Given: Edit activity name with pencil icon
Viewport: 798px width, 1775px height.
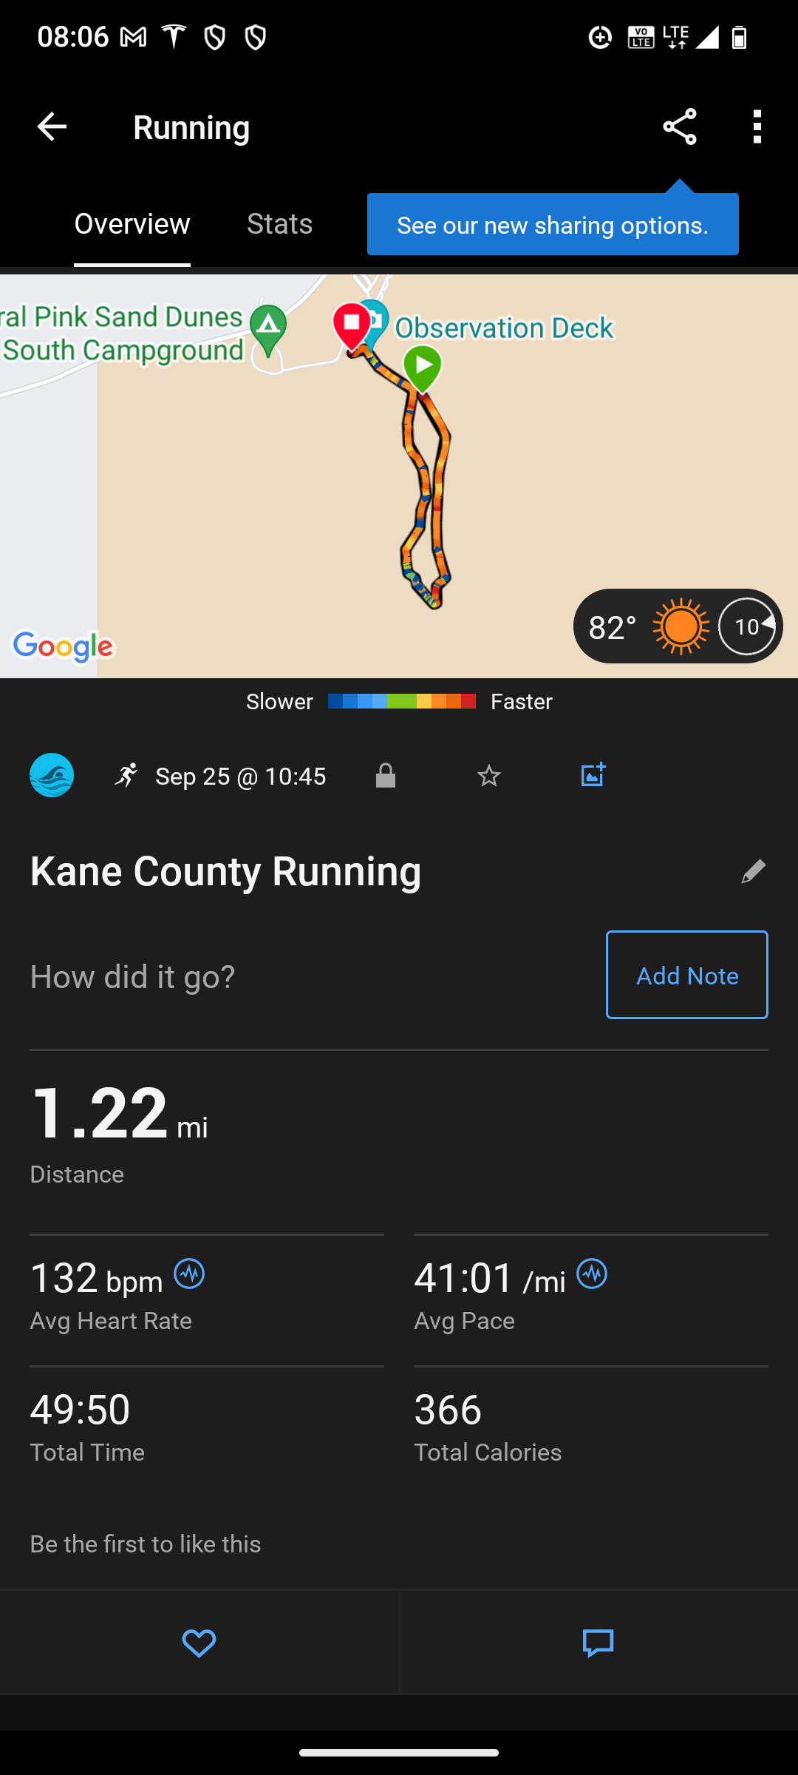Looking at the screenshot, I should [753, 871].
